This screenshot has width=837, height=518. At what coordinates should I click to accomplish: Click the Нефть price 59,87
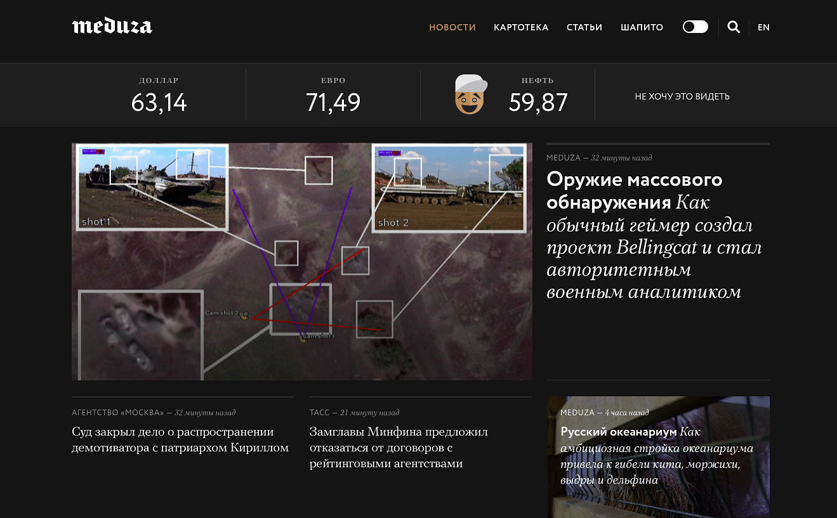tap(538, 102)
